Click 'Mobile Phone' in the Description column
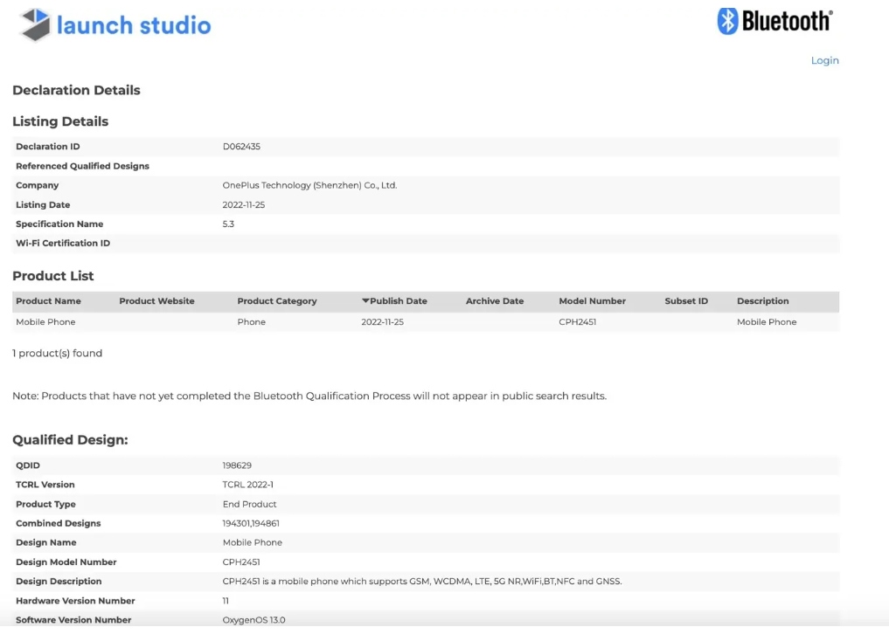 pos(767,322)
